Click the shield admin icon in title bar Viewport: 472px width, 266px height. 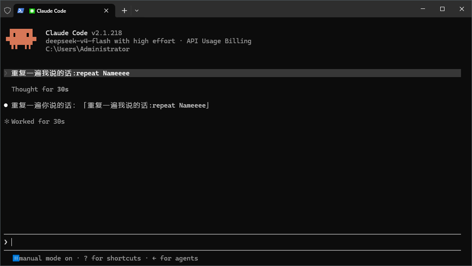tap(8, 11)
